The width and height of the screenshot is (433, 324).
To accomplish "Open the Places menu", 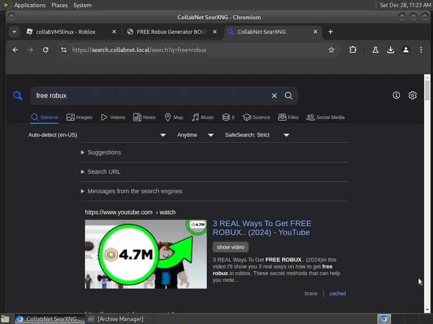I will pos(59,5).
